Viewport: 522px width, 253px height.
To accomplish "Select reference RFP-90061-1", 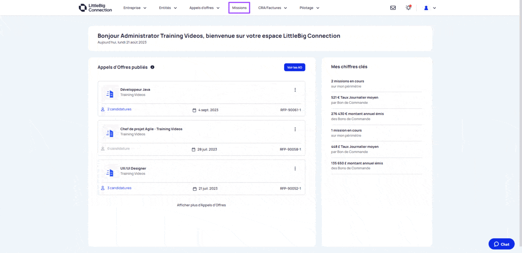I will (291, 110).
